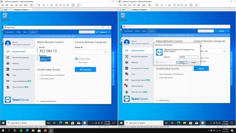Expand Partner ID dropdown in right TeamViewer

coord(224,51)
